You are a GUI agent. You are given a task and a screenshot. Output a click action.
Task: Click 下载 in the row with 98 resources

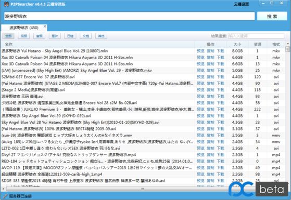[x=221, y=174]
